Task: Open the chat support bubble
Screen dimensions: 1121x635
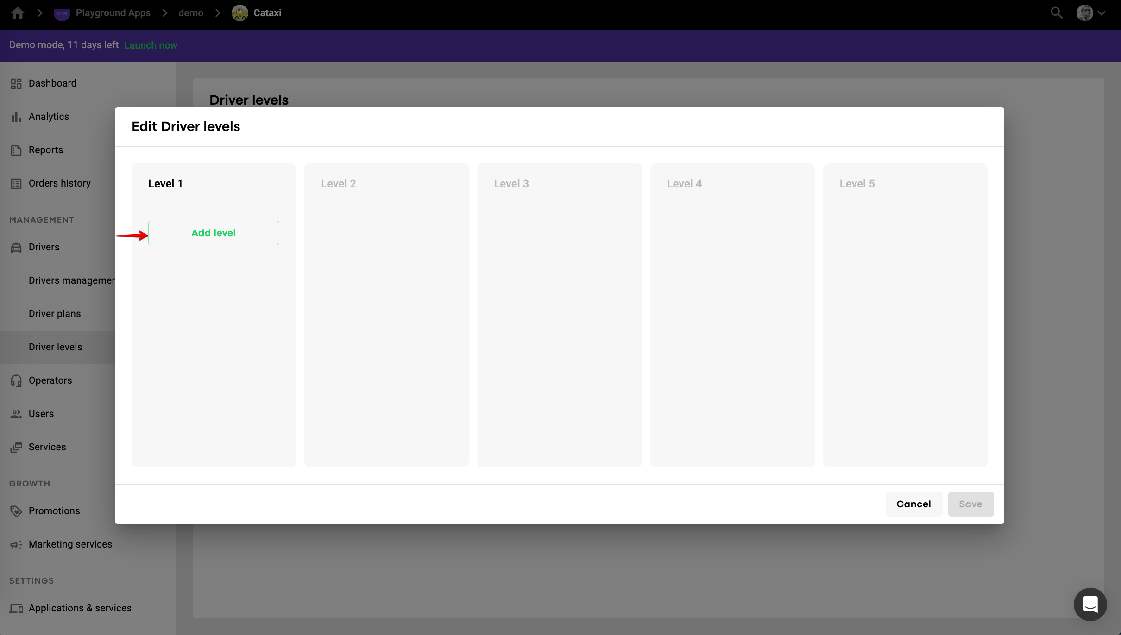Action: click(x=1090, y=604)
